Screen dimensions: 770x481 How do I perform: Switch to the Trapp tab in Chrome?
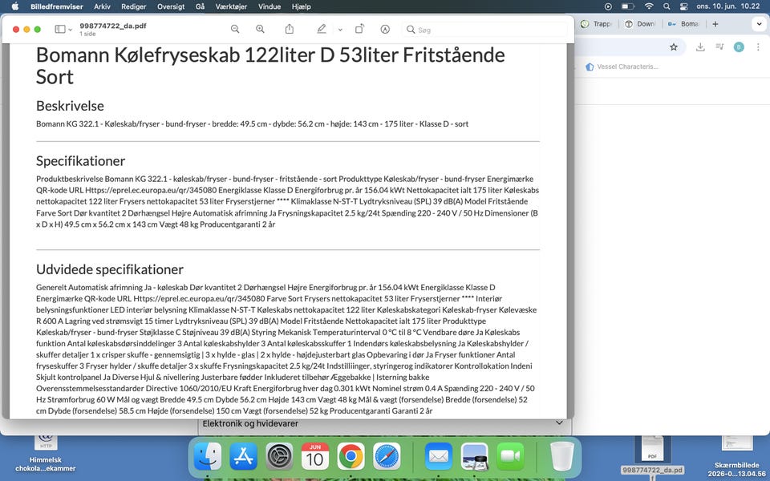coord(596,23)
